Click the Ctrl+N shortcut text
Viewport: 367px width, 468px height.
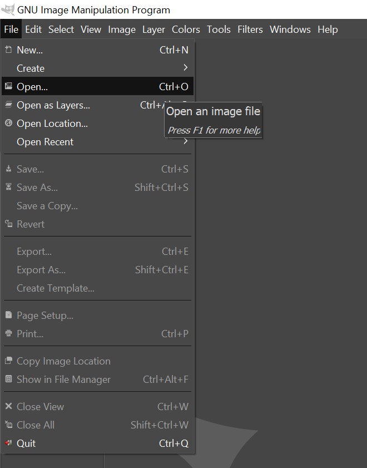pyautogui.click(x=174, y=50)
